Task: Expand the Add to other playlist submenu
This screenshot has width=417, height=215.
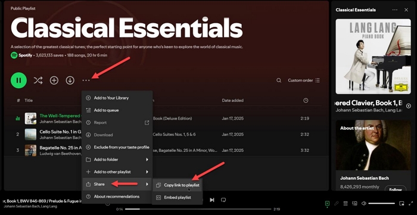Action: point(117,172)
